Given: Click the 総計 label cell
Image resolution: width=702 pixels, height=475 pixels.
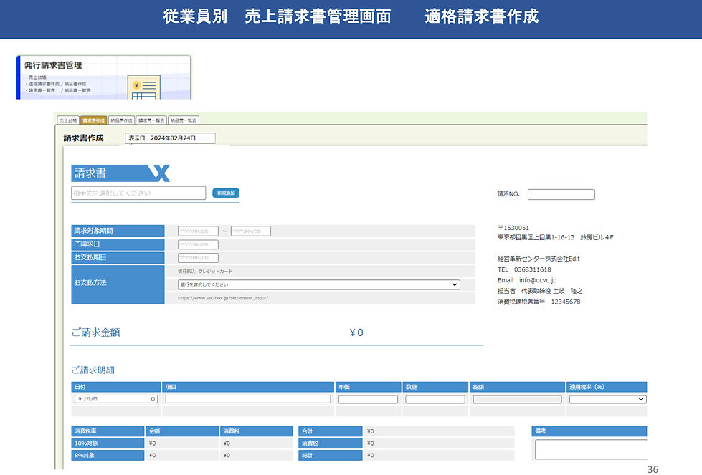Looking at the screenshot, I should [x=331, y=456].
